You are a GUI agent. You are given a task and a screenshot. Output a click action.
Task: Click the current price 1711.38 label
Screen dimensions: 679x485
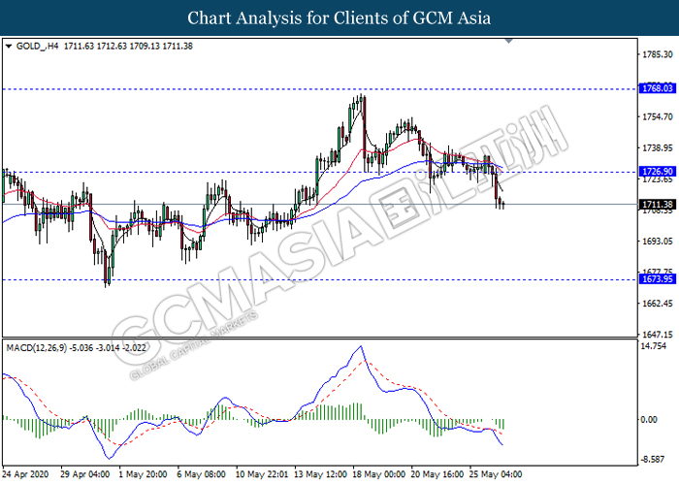coord(658,205)
